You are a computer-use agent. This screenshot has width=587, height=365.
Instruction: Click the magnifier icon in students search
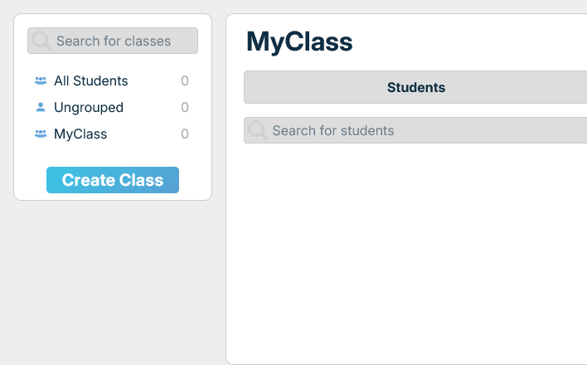pyautogui.click(x=258, y=130)
